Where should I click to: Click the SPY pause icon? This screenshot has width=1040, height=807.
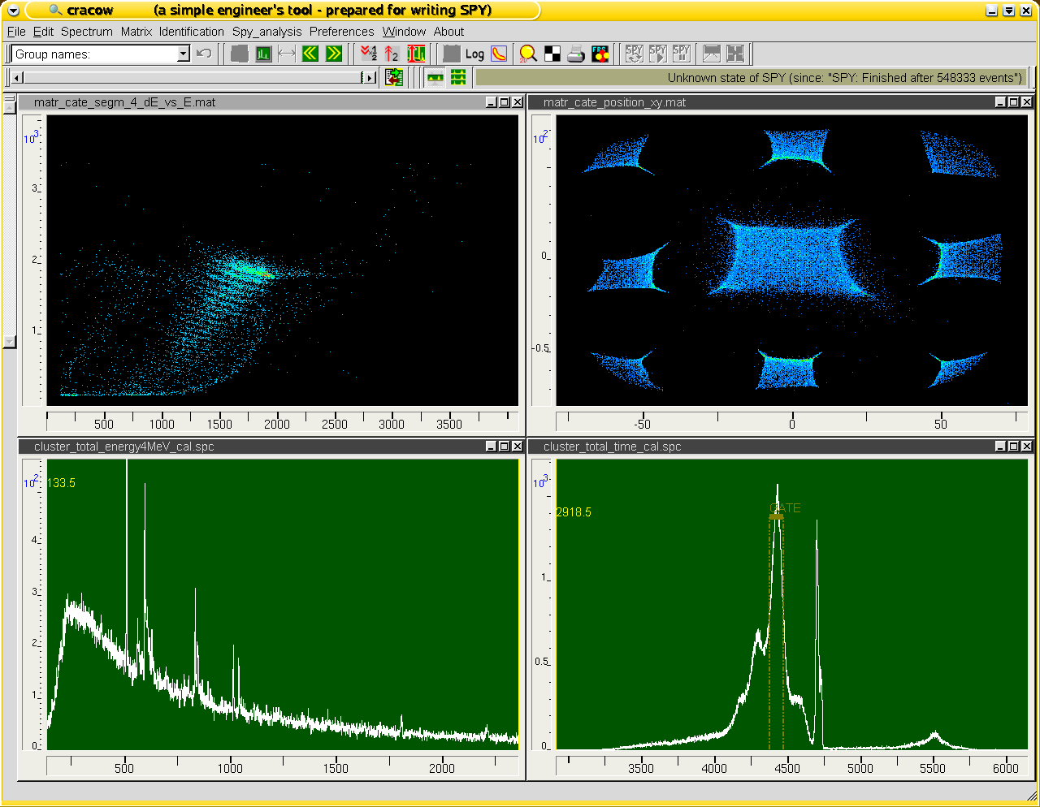click(x=682, y=54)
